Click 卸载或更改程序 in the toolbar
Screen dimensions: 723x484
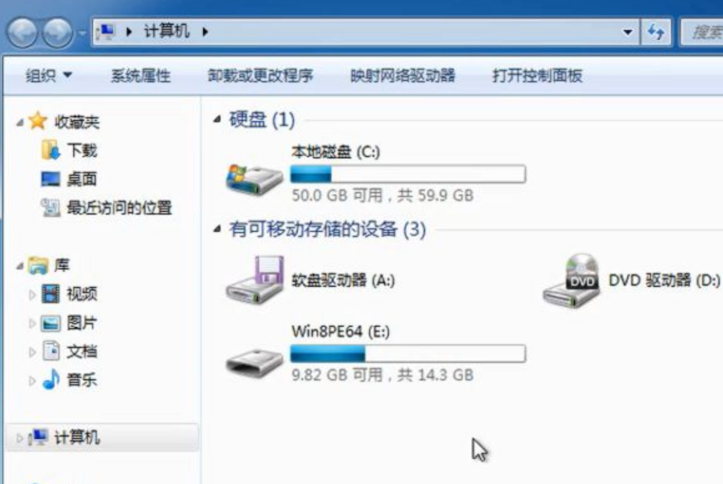click(260, 76)
